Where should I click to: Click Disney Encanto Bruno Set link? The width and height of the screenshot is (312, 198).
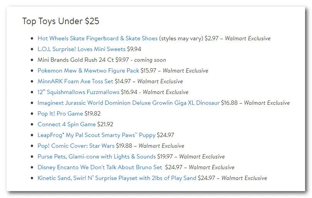[x=100, y=167]
